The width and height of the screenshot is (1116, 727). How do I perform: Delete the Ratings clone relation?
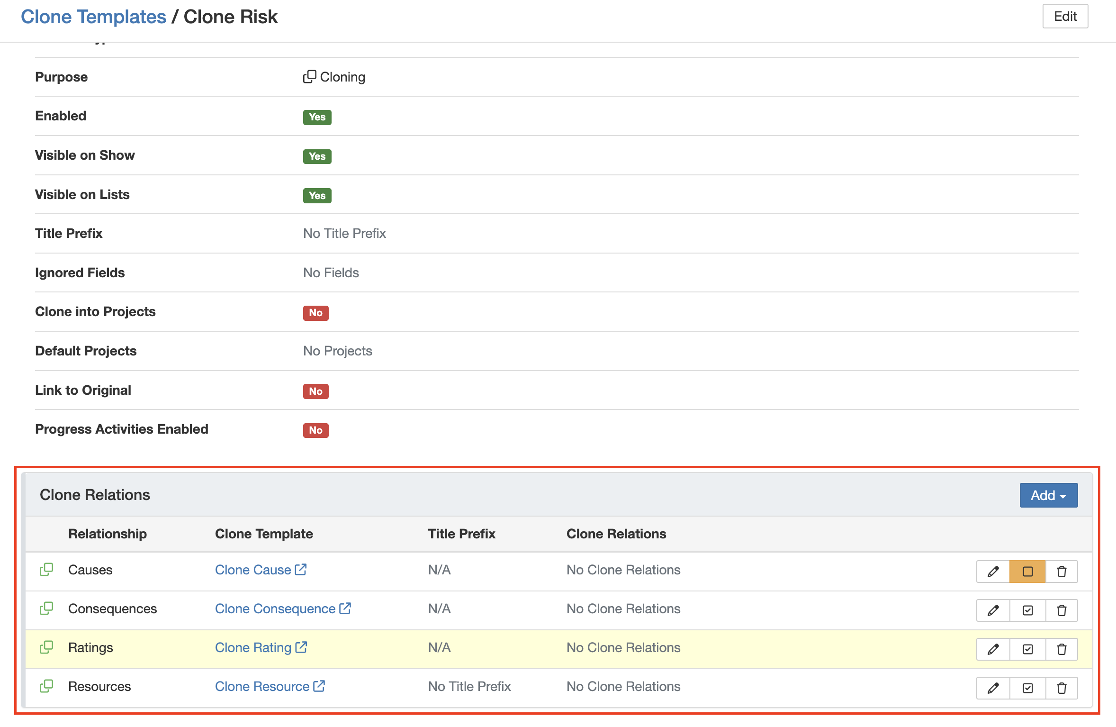coord(1062,649)
